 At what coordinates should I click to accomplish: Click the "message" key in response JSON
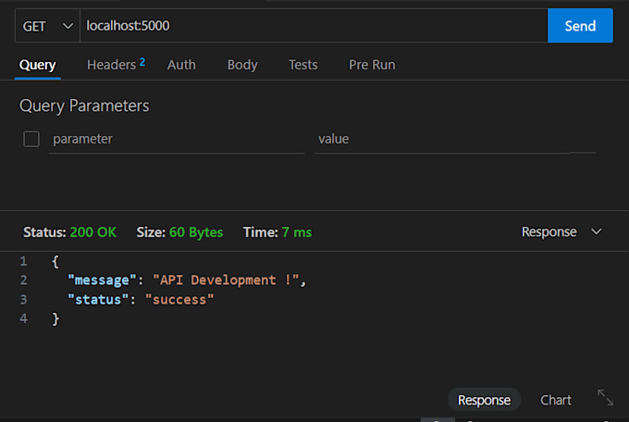[x=102, y=279]
